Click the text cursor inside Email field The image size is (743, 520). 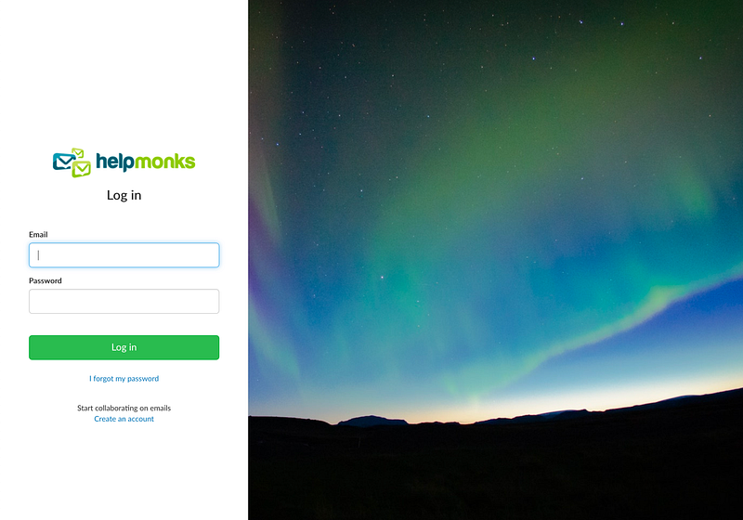(38, 254)
